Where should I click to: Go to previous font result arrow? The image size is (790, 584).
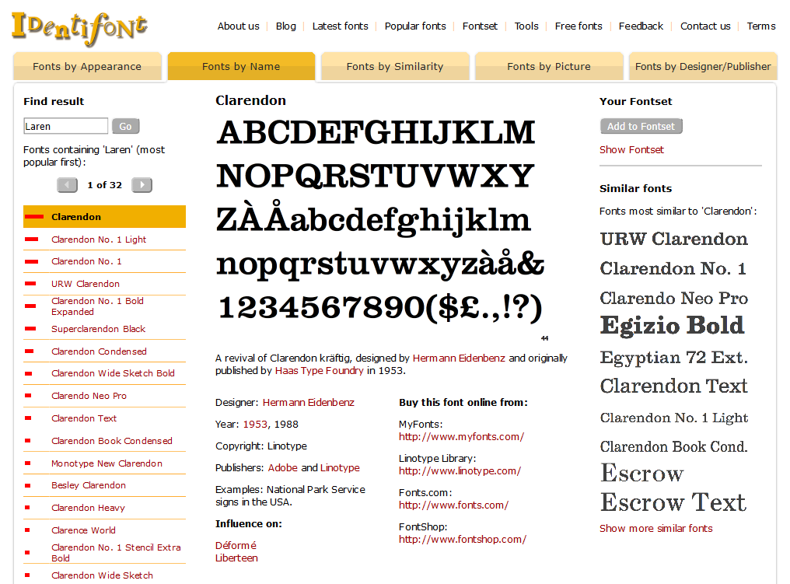(67, 185)
